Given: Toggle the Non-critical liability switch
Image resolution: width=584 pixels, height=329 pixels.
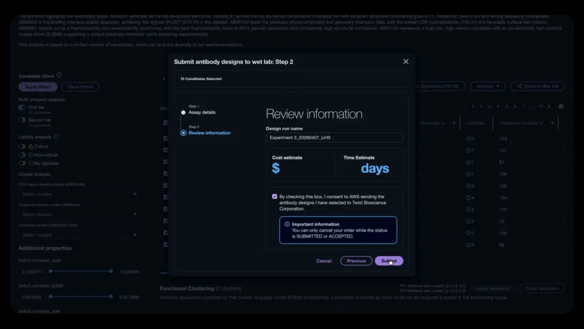Looking at the screenshot, I should [22, 155].
